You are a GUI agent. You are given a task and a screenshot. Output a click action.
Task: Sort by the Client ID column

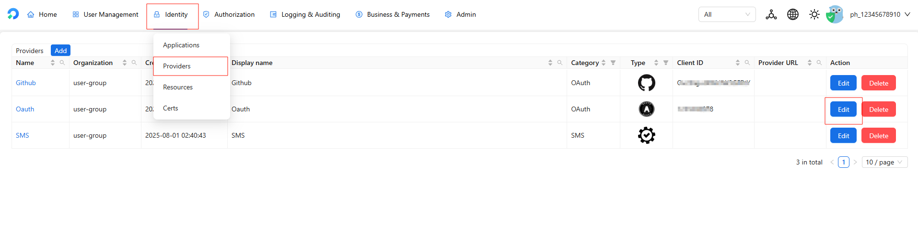(737, 63)
